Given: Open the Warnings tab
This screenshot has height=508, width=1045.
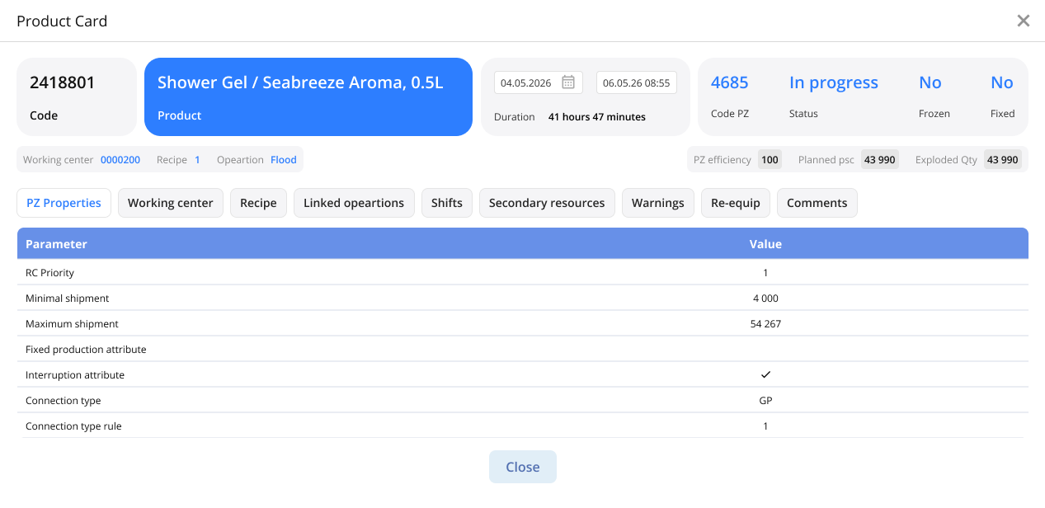Looking at the screenshot, I should (x=658, y=203).
